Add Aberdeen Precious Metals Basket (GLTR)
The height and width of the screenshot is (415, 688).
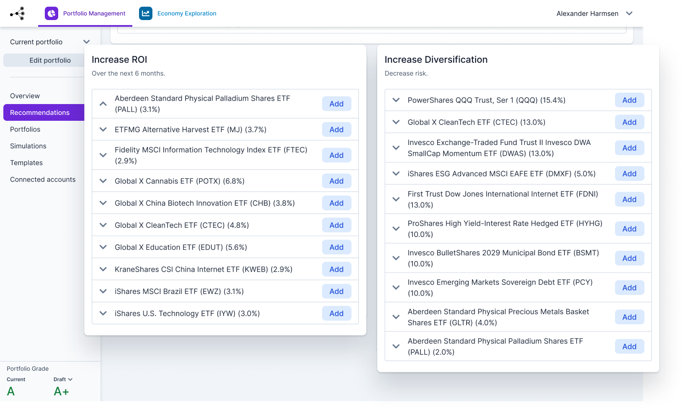[x=630, y=317]
